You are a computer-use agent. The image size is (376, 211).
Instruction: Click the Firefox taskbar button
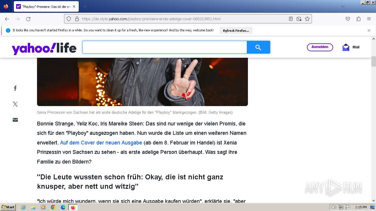tap(73, 207)
